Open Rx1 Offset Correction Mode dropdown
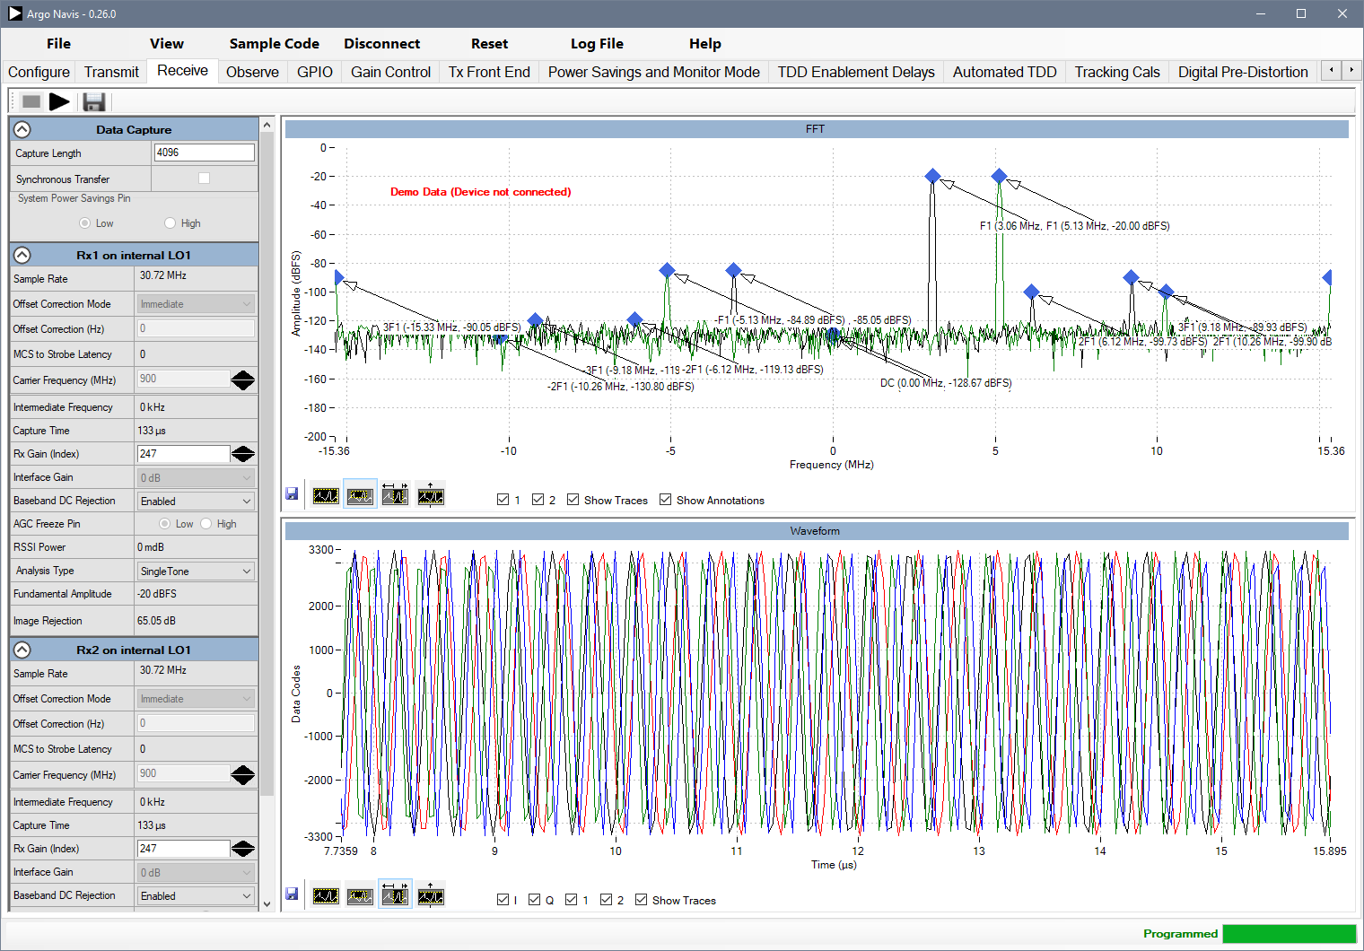Image resolution: width=1364 pixels, height=951 pixels. [x=196, y=304]
